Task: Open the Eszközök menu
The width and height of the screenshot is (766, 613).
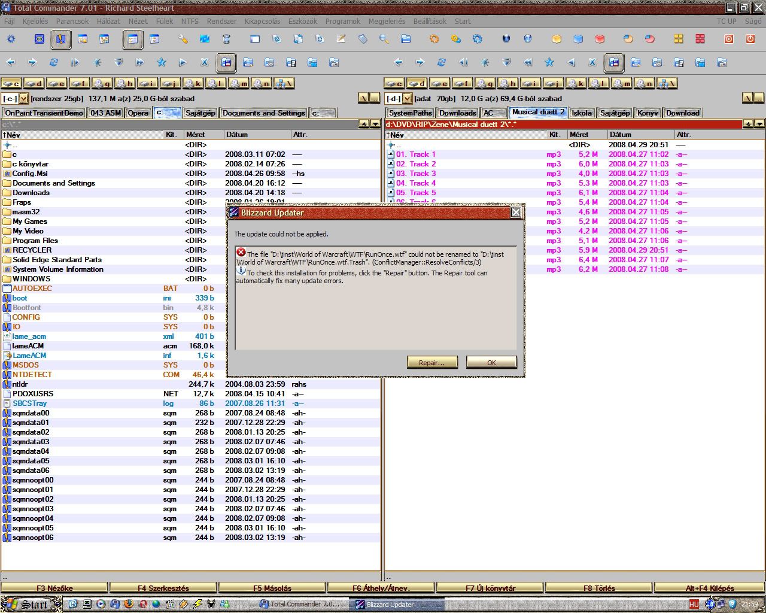Action: pyautogui.click(x=303, y=21)
